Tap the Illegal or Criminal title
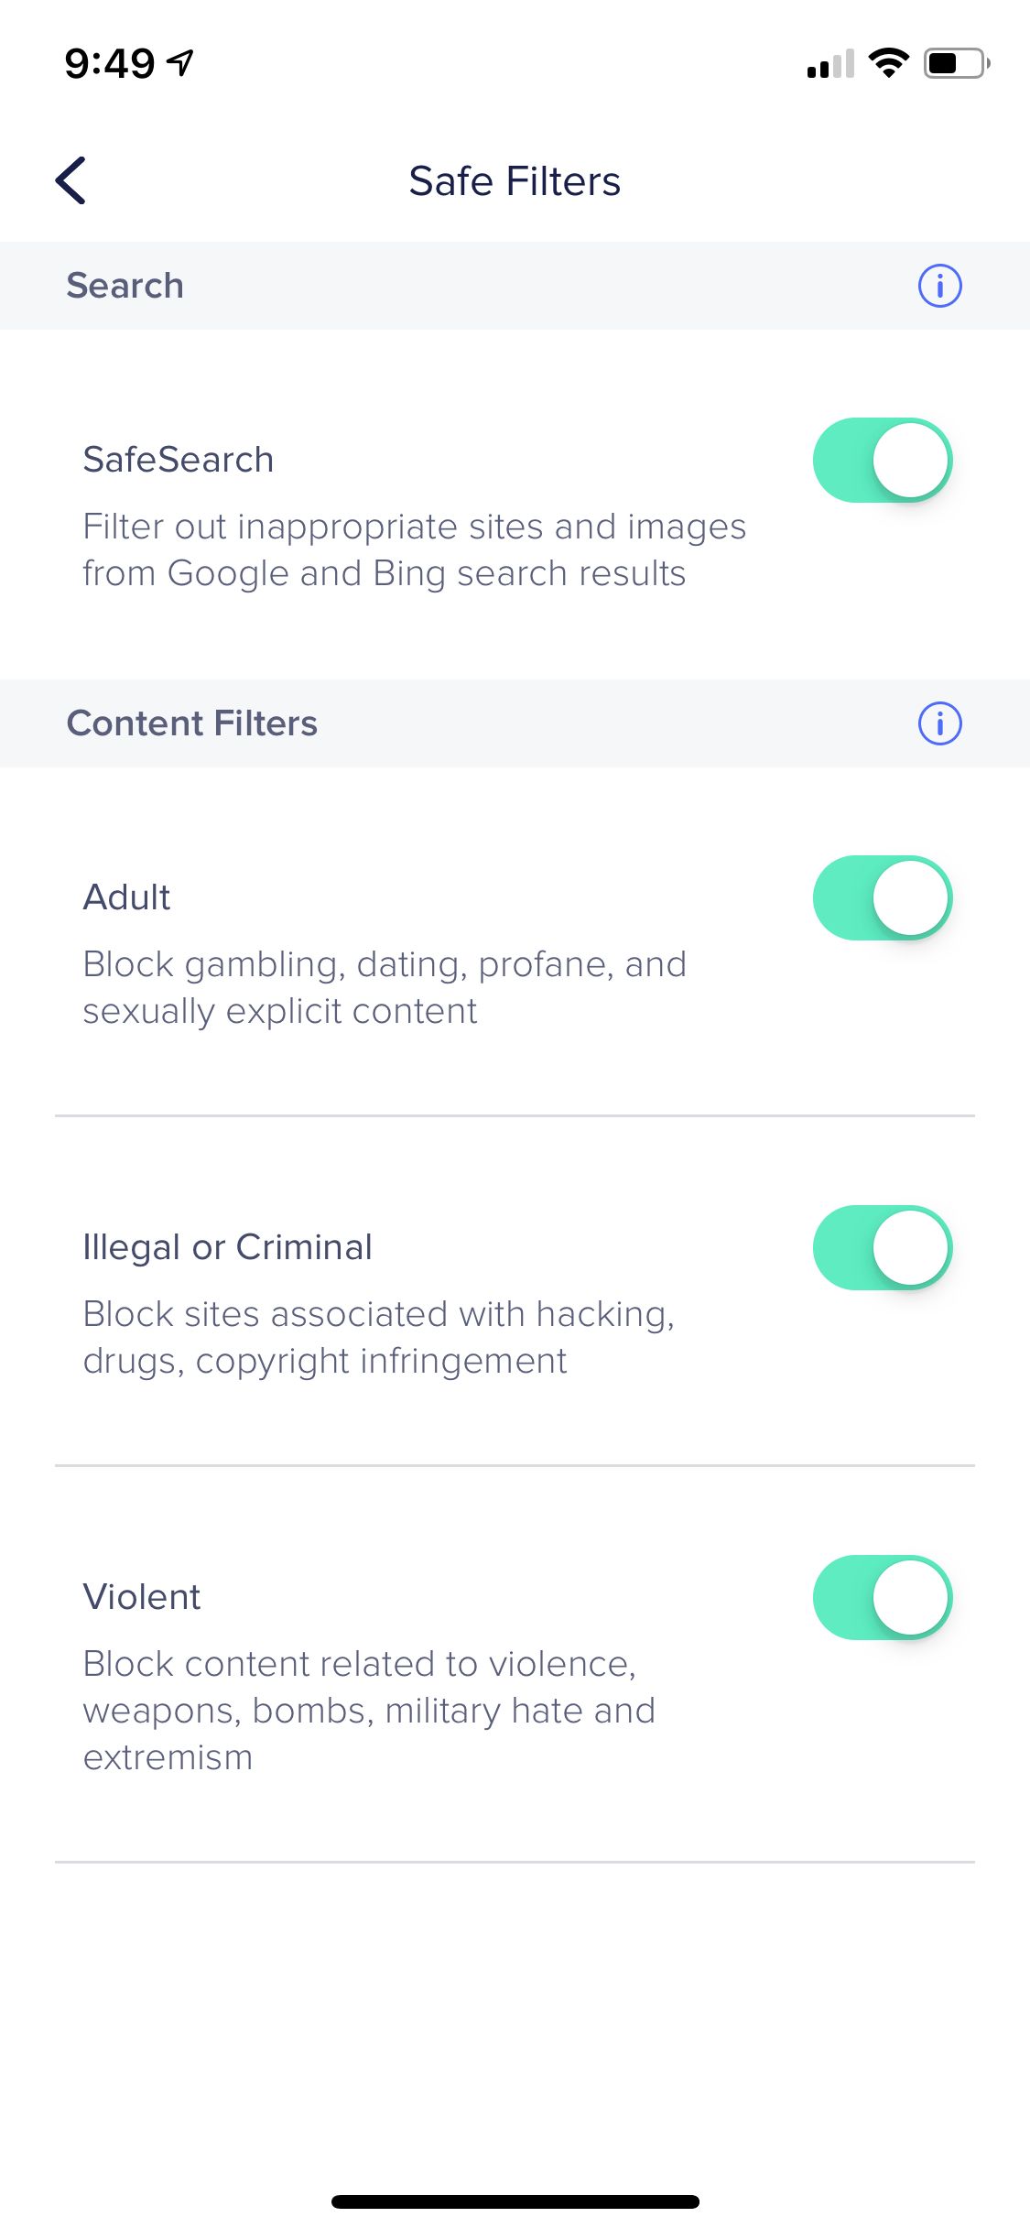 (x=227, y=1247)
